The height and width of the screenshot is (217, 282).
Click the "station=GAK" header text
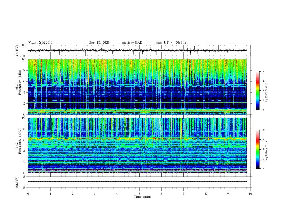pos(132,43)
